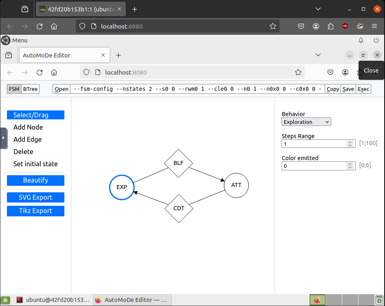Open the outer browser account icon
Screen dimensions: 385x306
[316, 26]
